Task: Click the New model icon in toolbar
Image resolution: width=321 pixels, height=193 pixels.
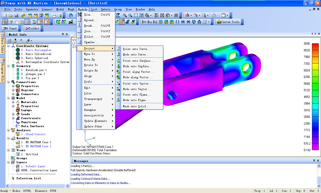Action: pyautogui.click(x=5, y=16)
